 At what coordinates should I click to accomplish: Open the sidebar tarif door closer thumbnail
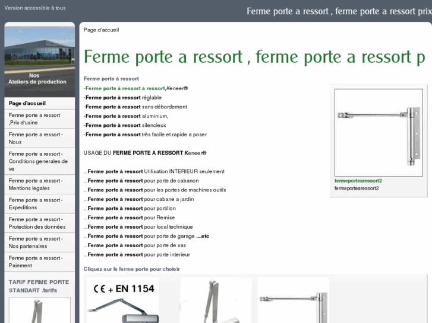40,310
